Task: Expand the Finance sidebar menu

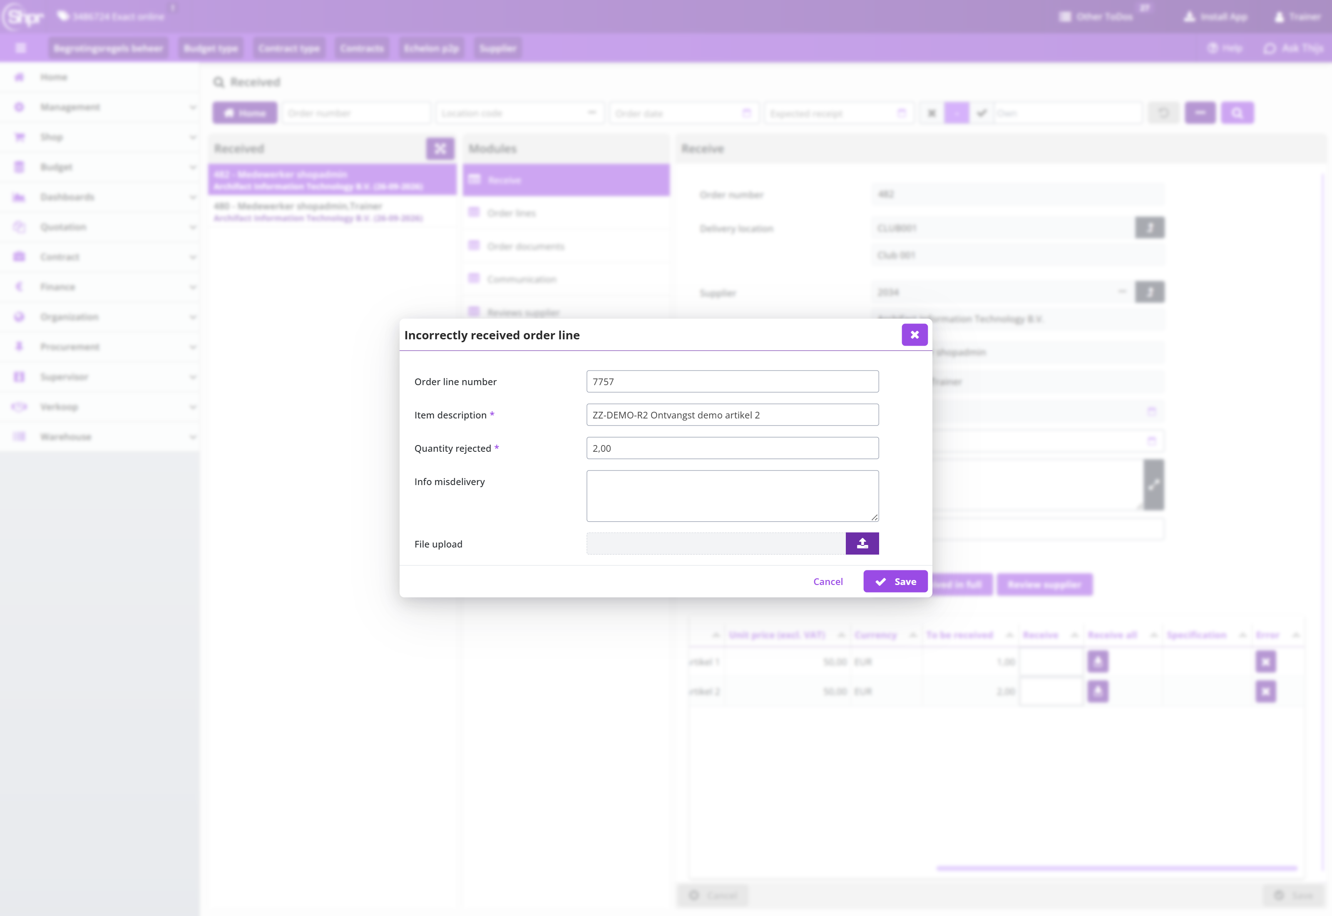Action: (x=100, y=287)
